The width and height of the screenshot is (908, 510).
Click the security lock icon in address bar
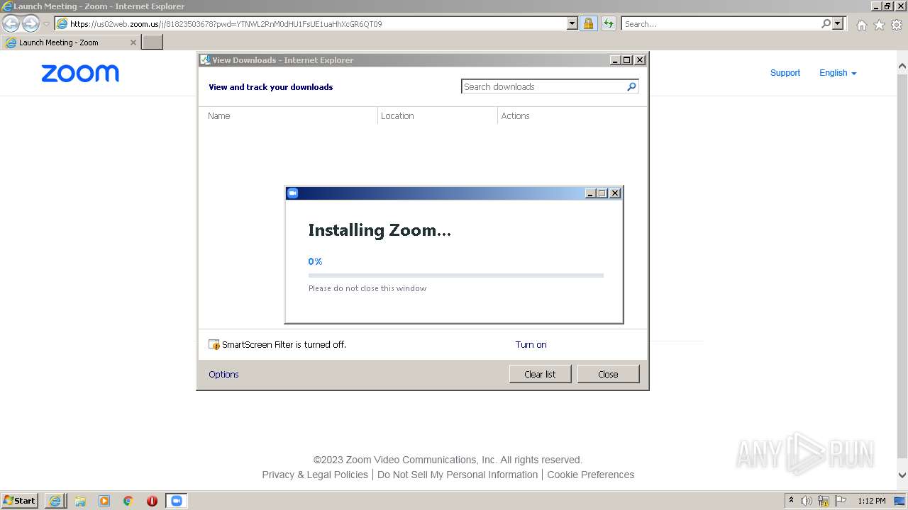click(588, 23)
